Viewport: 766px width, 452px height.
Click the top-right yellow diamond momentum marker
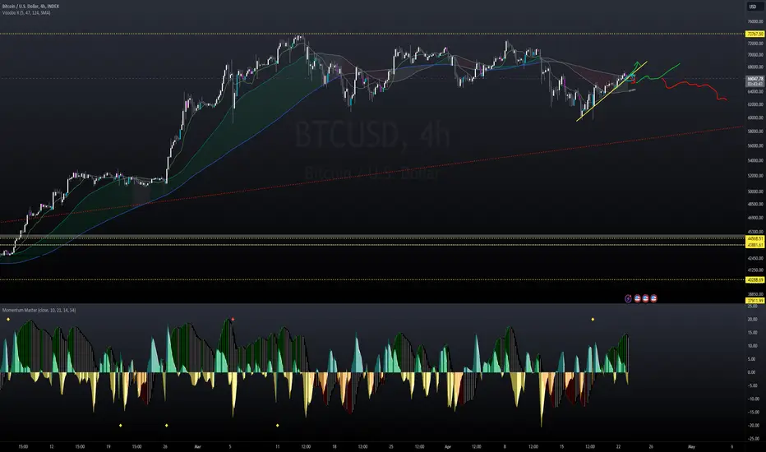[593, 320]
